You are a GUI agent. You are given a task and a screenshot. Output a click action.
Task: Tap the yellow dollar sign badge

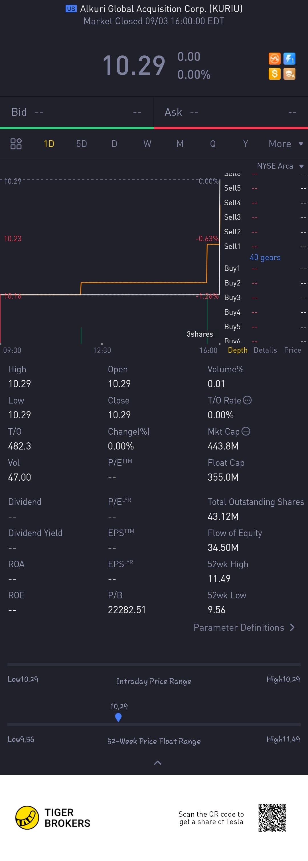tap(274, 73)
